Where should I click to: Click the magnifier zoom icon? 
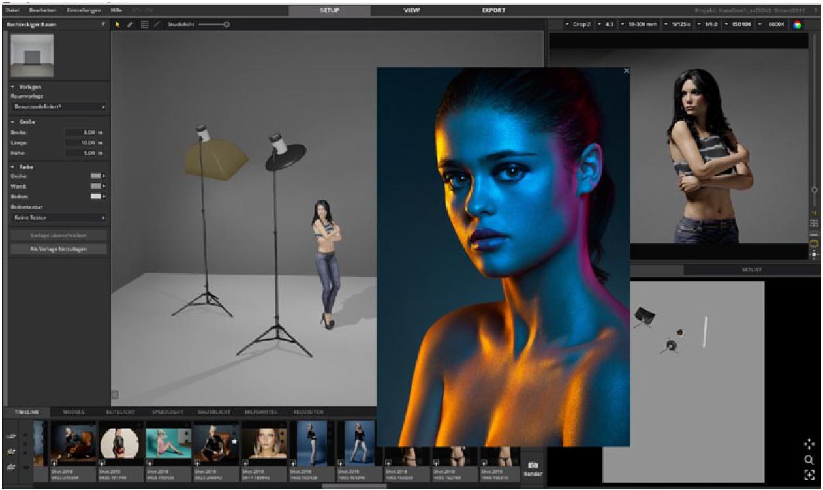point(809,460)
